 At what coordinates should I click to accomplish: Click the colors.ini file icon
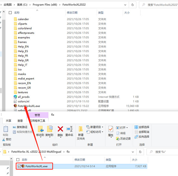[15, 101]
